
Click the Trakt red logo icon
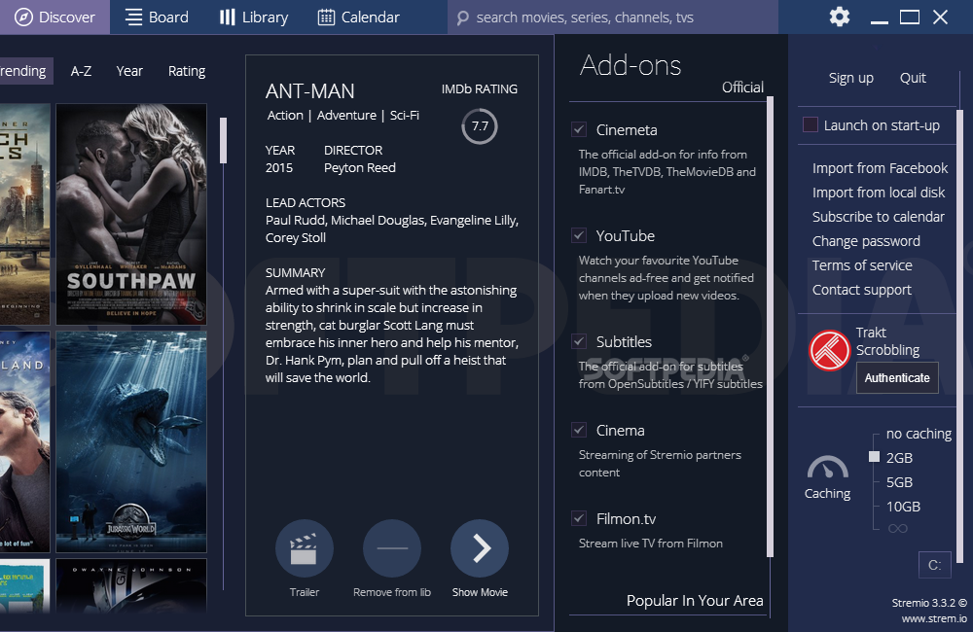coord(830,350)
